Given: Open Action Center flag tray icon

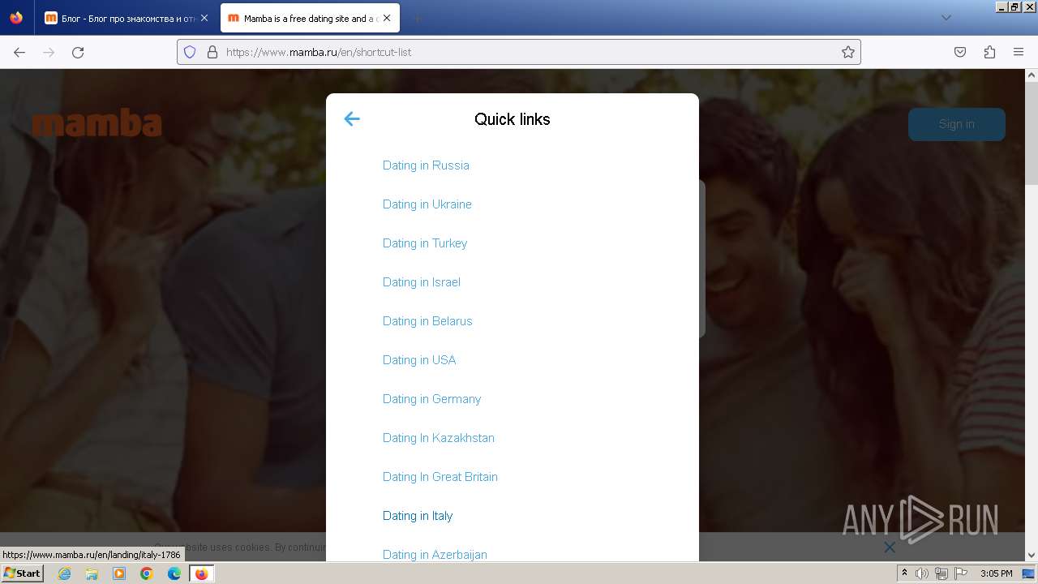Looking at the screenshot, I should coord(961,573).
